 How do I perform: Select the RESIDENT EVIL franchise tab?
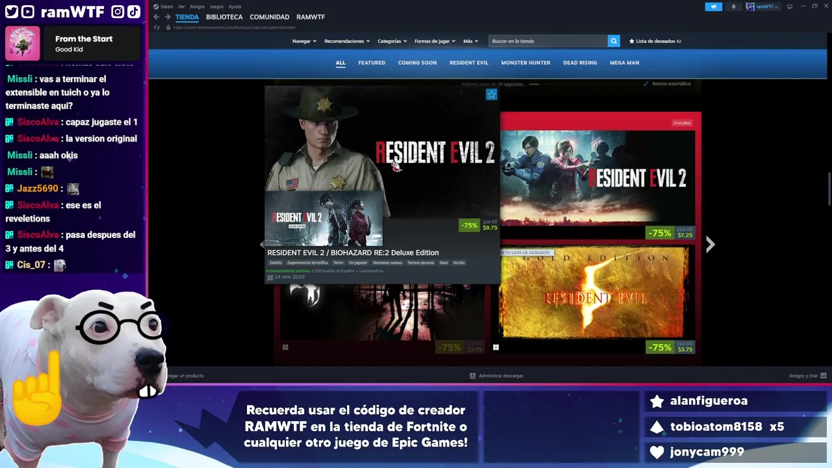(x=469, y=63)
